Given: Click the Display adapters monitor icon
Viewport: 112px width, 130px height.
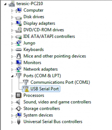Looking at the screenshot, I should (19, 23).
